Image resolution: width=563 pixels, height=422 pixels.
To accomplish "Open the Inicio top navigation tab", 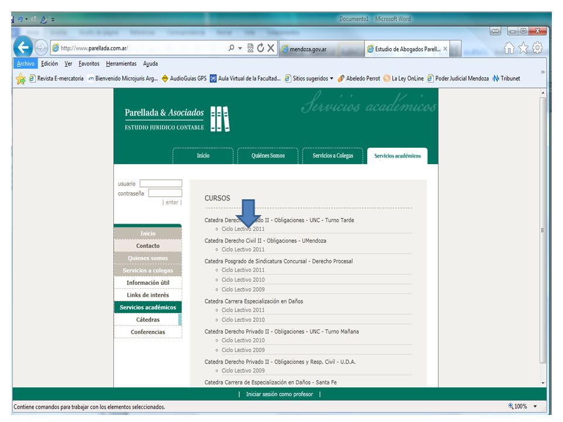I will coord(203,156).
